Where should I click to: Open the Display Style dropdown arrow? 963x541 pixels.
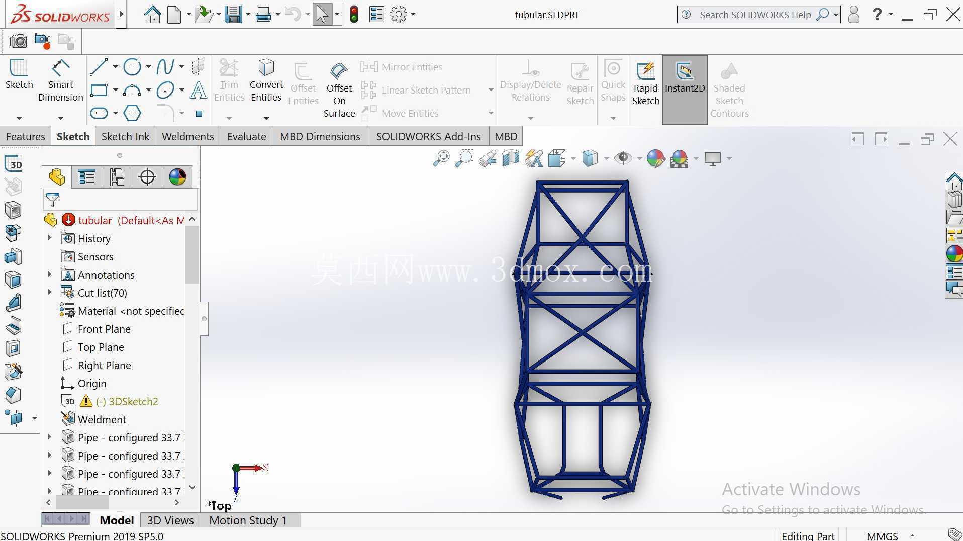click(x=606, y=159)
